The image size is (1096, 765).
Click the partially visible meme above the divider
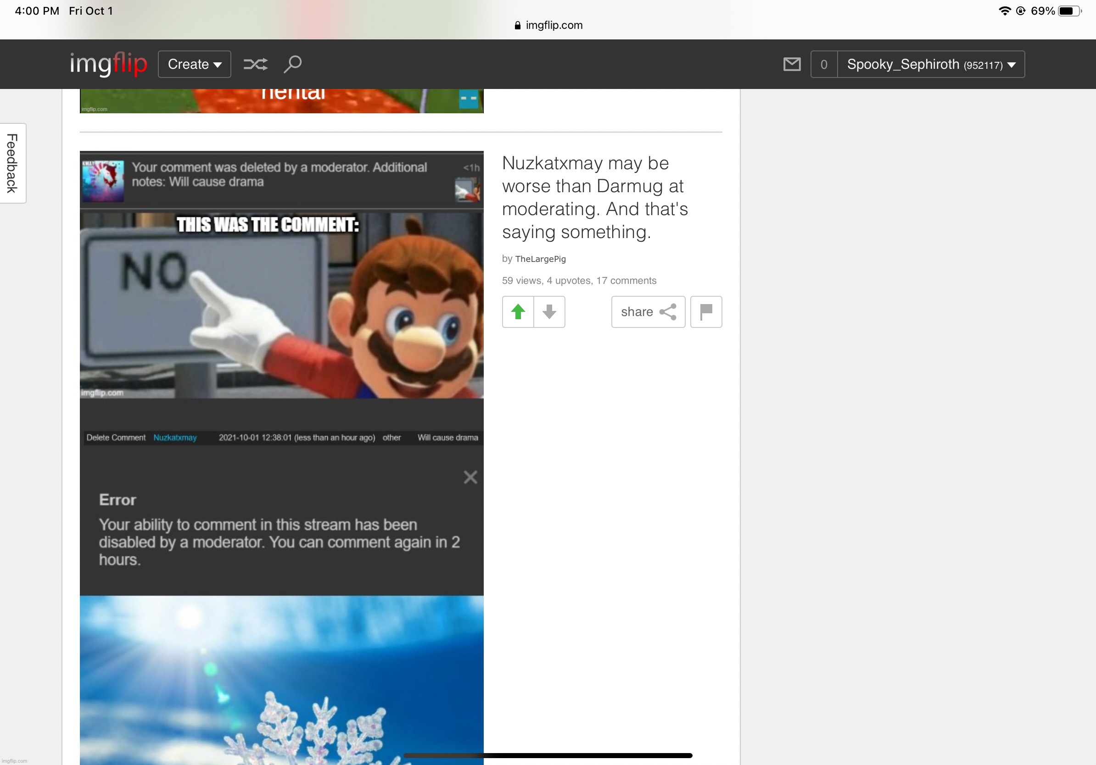pyautogui.click(x=281, y=100)
